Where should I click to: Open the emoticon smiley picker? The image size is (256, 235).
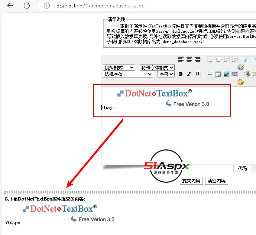click(241, 82)
